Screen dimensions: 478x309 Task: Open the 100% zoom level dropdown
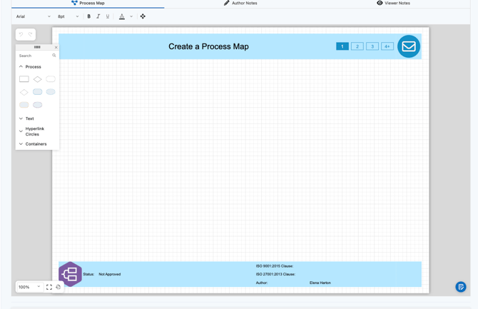pyautogui.click(x=29, y=287)
